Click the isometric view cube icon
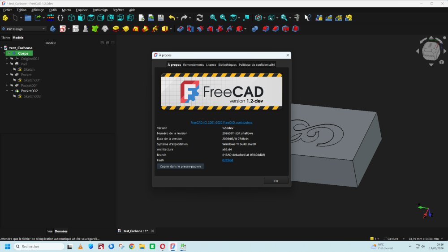 71,18
